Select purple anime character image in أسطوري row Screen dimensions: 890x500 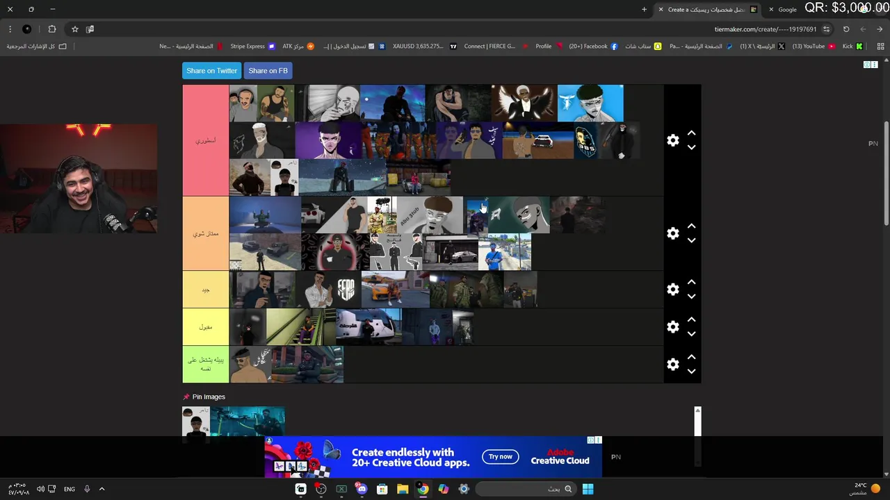point(327,140)
